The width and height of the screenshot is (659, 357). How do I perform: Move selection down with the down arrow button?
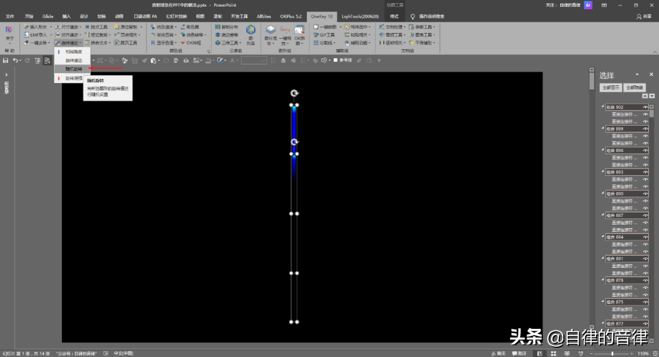pyautogui.click(x=652, y=96)
